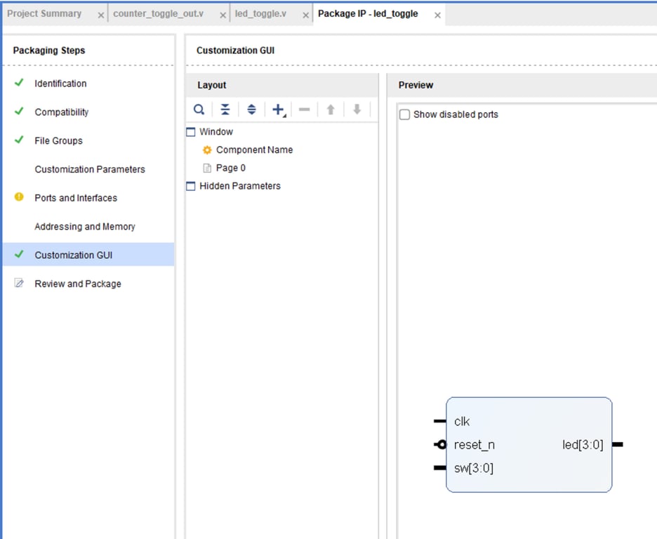The width and height of the screenshot is (657, 539).
Task: Click the move down arrow icon
Action: [x=357, y=109]
